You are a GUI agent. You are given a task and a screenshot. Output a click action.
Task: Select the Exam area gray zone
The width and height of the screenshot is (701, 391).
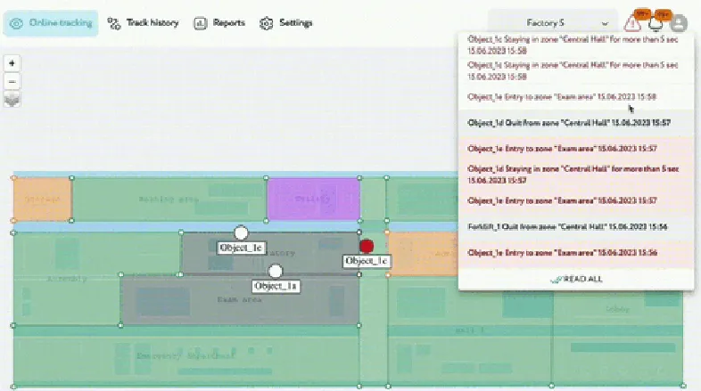[240, 300]
